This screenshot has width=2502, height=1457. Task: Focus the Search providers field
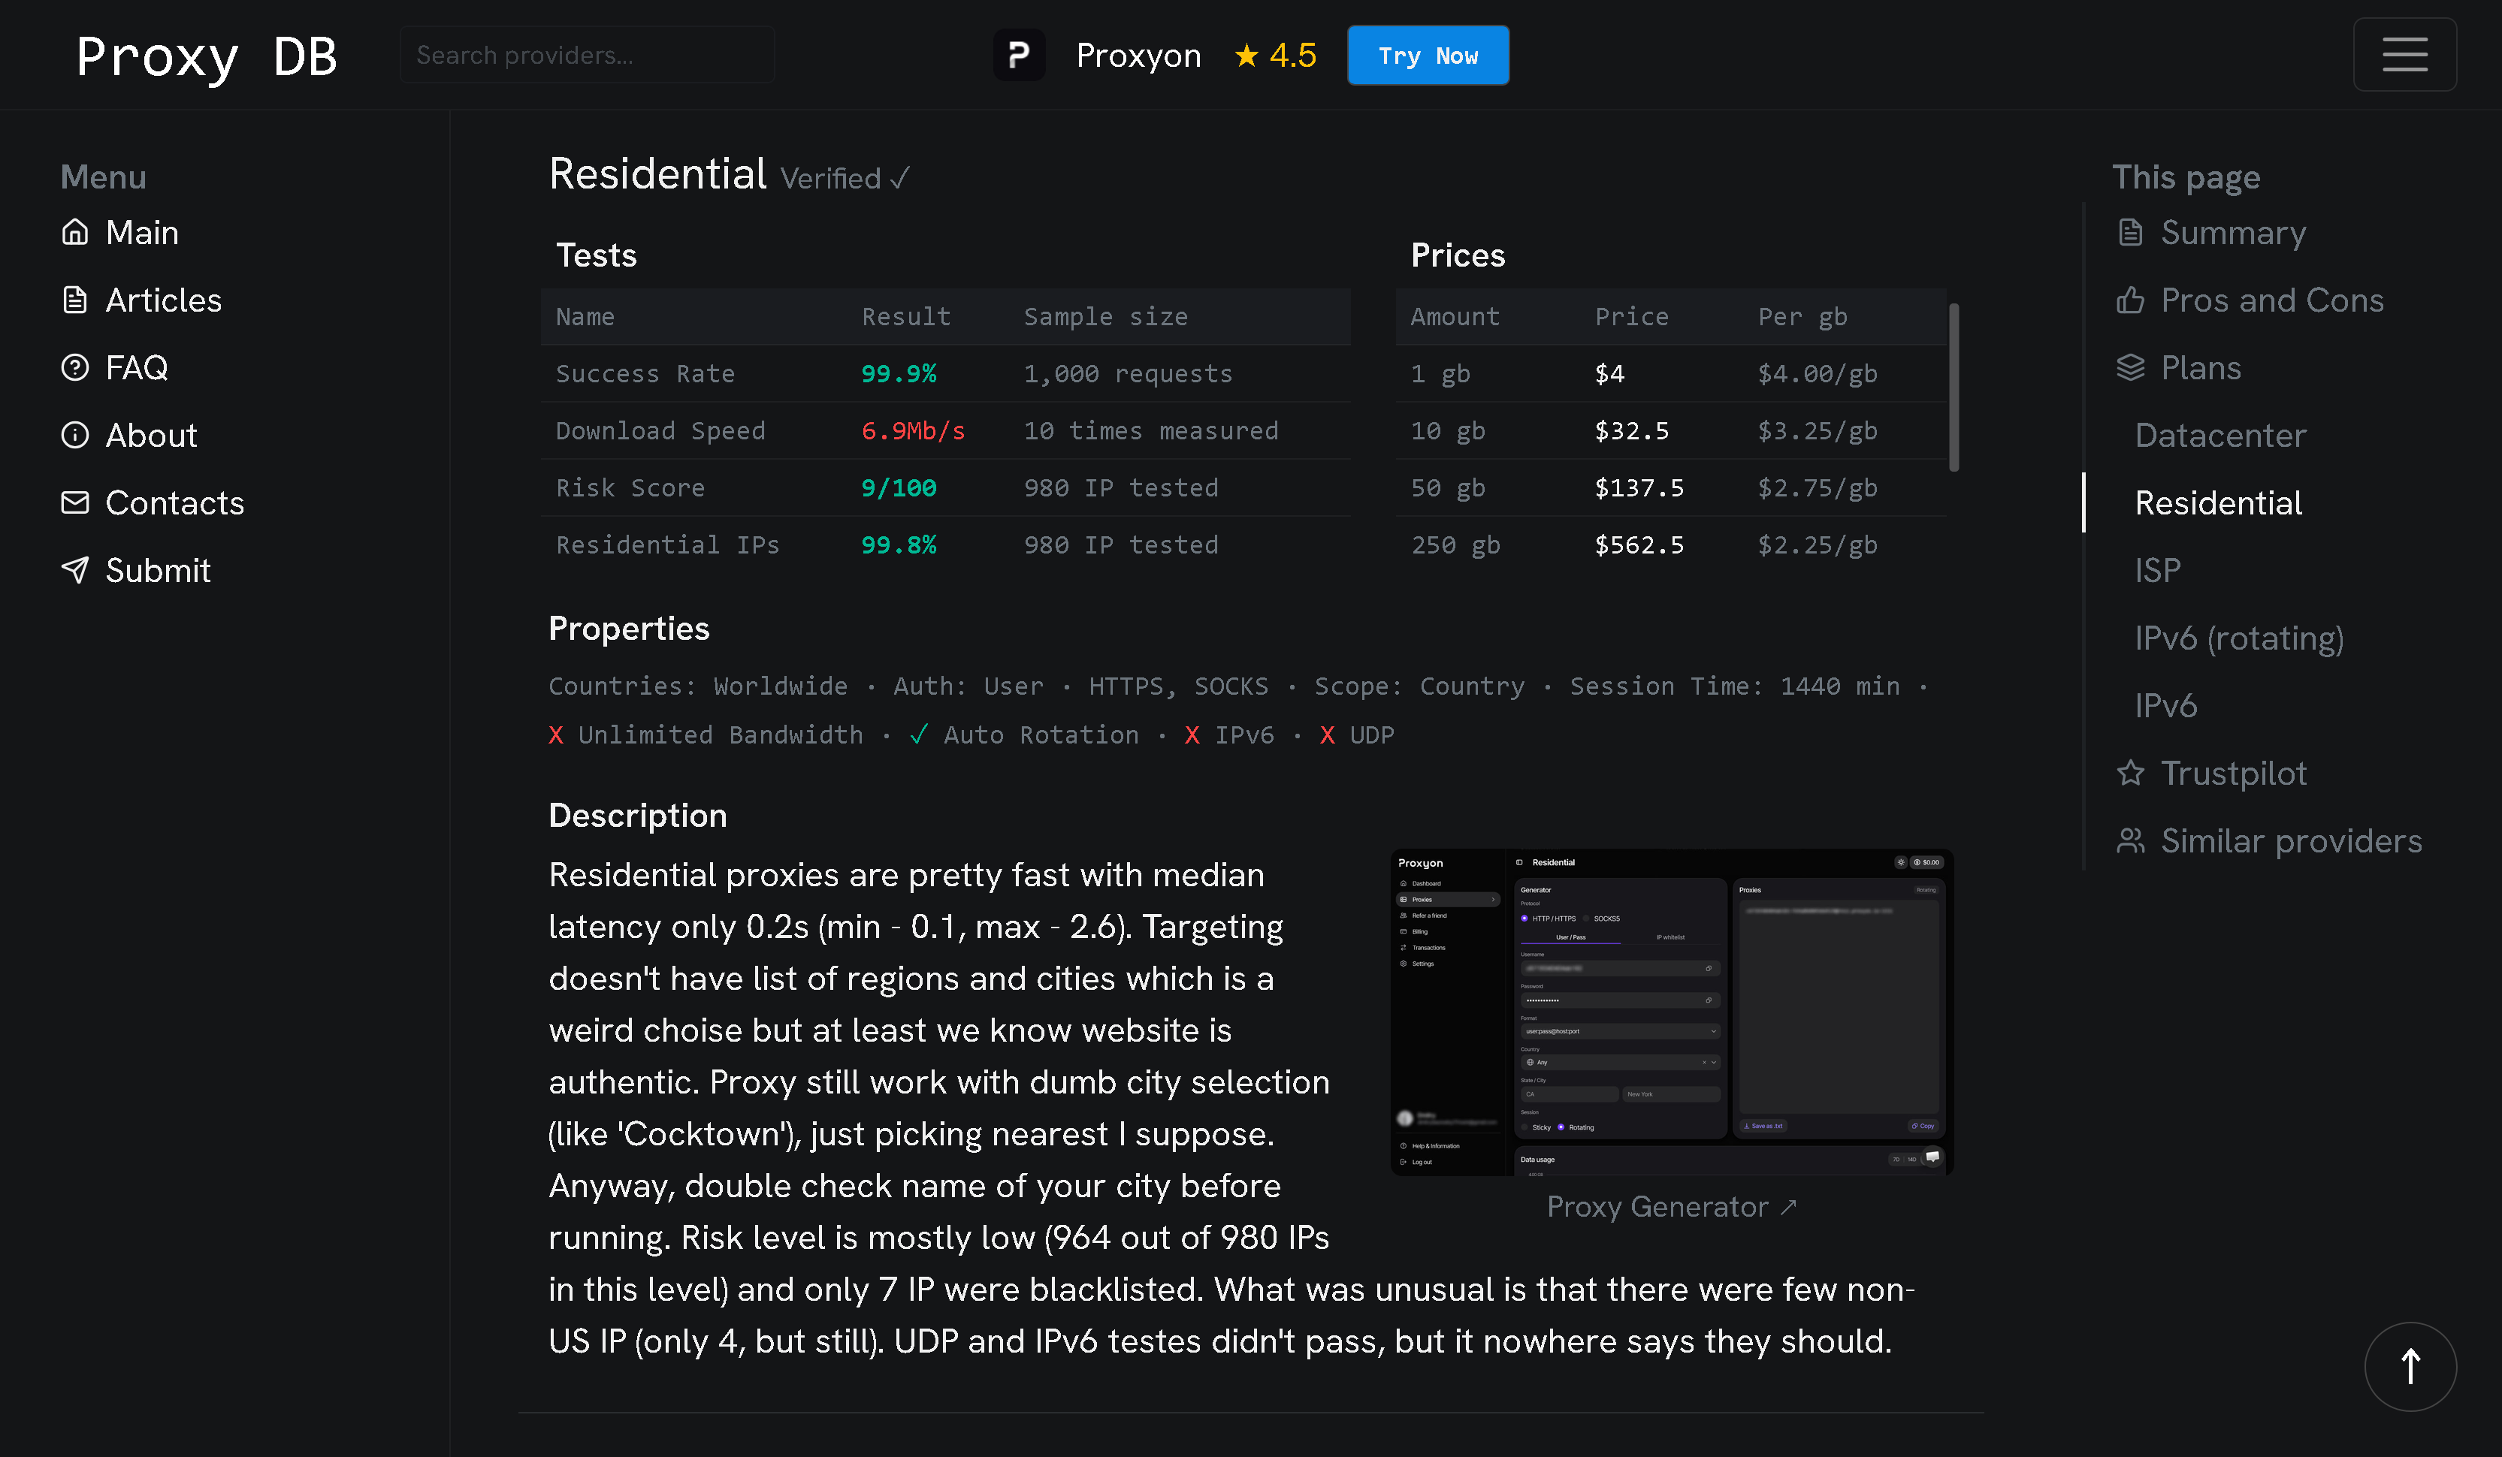point(587,55)
